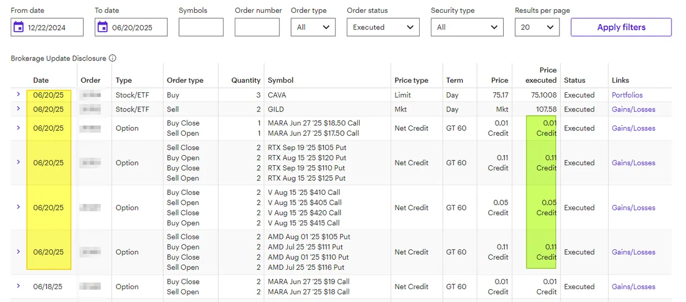Open the Order status Executed dropdown

383,27
